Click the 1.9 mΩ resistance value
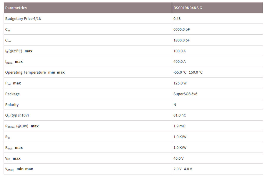This screenshot has width=265, height=177. click(x=179, y=126)
